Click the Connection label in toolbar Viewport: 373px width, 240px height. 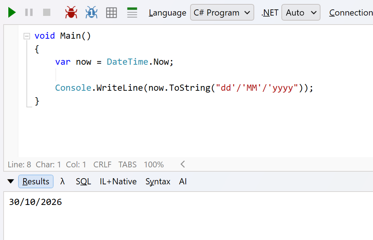351,13
